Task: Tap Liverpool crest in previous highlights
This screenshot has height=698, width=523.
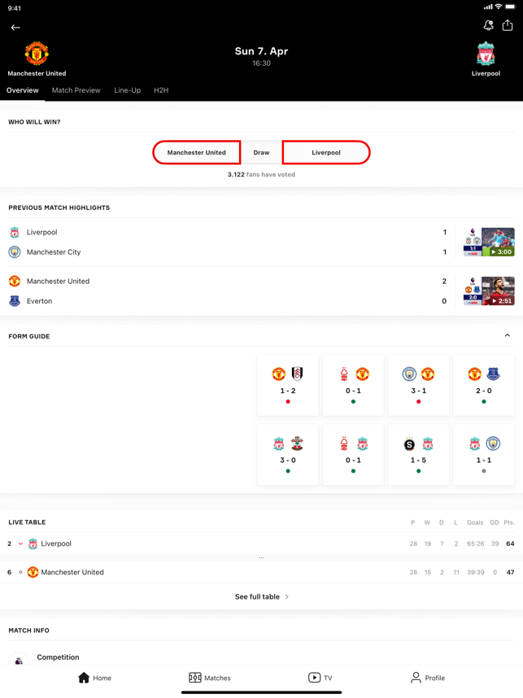Action: [x=15, y=232]
